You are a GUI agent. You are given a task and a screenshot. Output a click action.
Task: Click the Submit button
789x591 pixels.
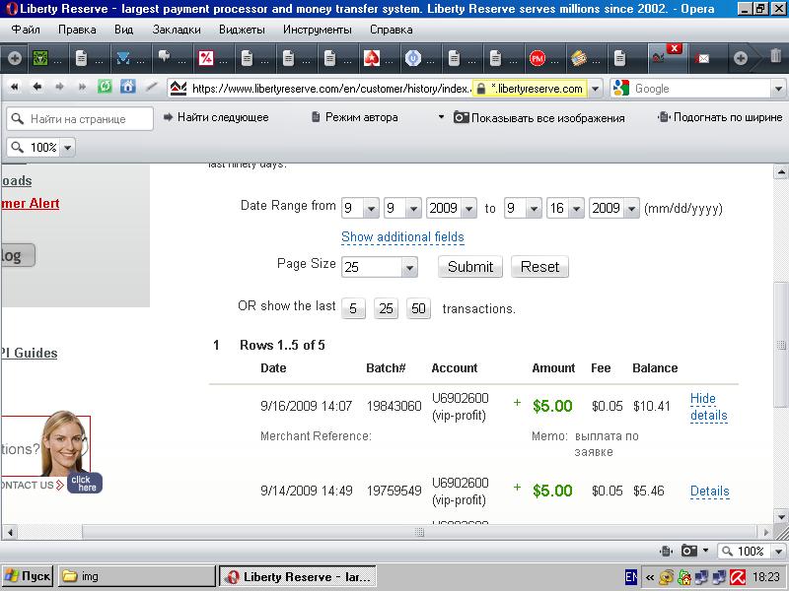tap(470, 266)
